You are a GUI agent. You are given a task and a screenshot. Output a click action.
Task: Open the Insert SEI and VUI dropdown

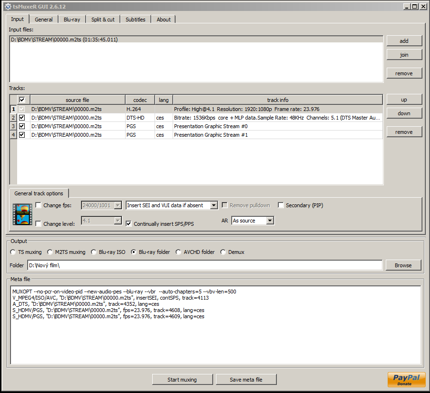pyautogui.click(x=214, y=205)
